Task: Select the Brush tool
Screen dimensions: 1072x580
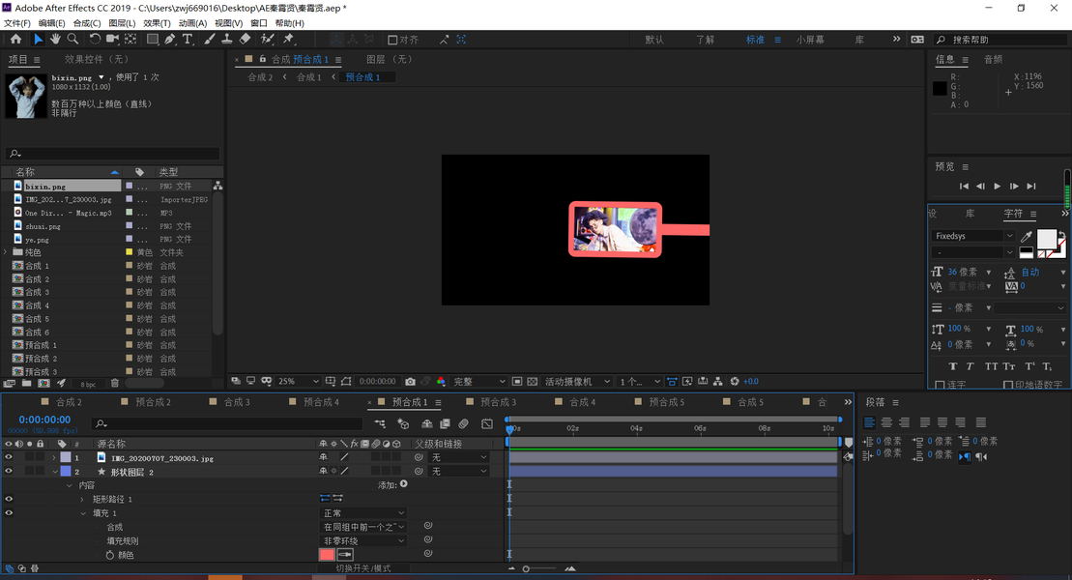Action: 210,39
